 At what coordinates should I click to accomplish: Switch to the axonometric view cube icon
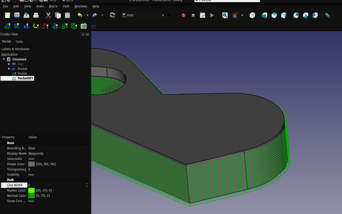(252, 15)
